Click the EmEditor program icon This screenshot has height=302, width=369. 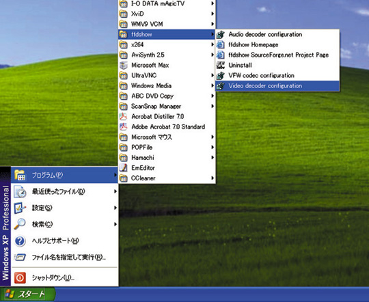pos(123,168)
